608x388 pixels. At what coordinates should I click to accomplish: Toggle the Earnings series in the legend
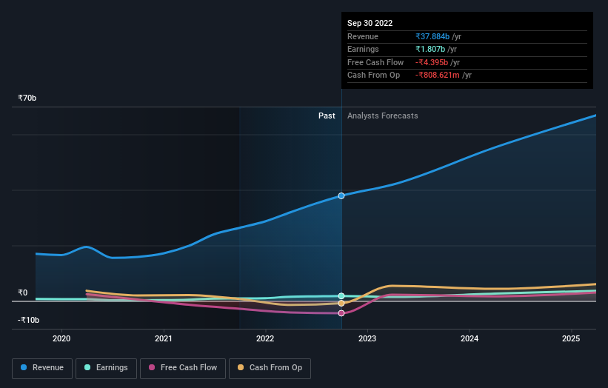pyautogui.click(x=106, y=368)
